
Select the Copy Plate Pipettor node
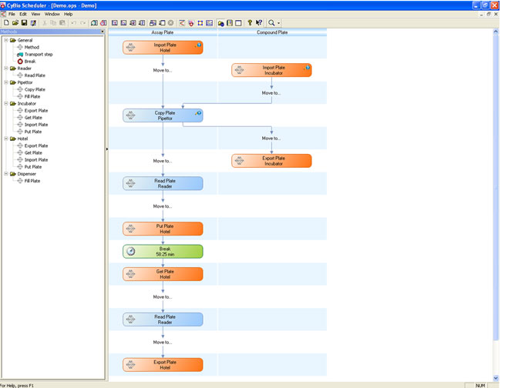pyautogui.click(x=163, y=115)
